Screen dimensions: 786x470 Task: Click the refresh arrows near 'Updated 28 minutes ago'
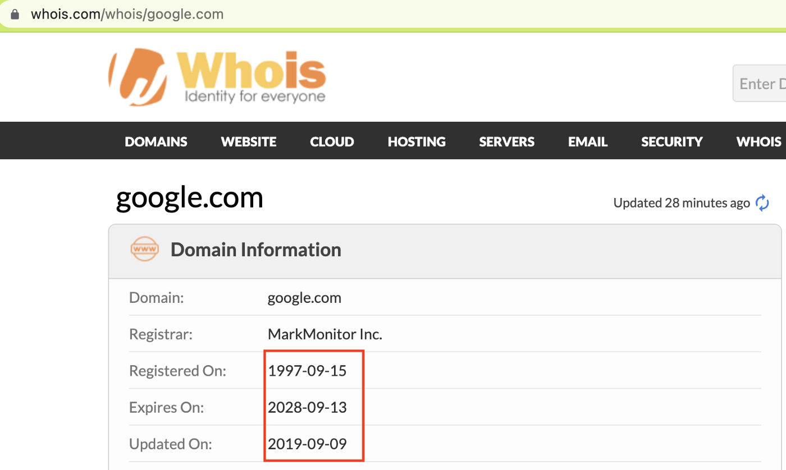pyautogui.click(x=762, y=202)
